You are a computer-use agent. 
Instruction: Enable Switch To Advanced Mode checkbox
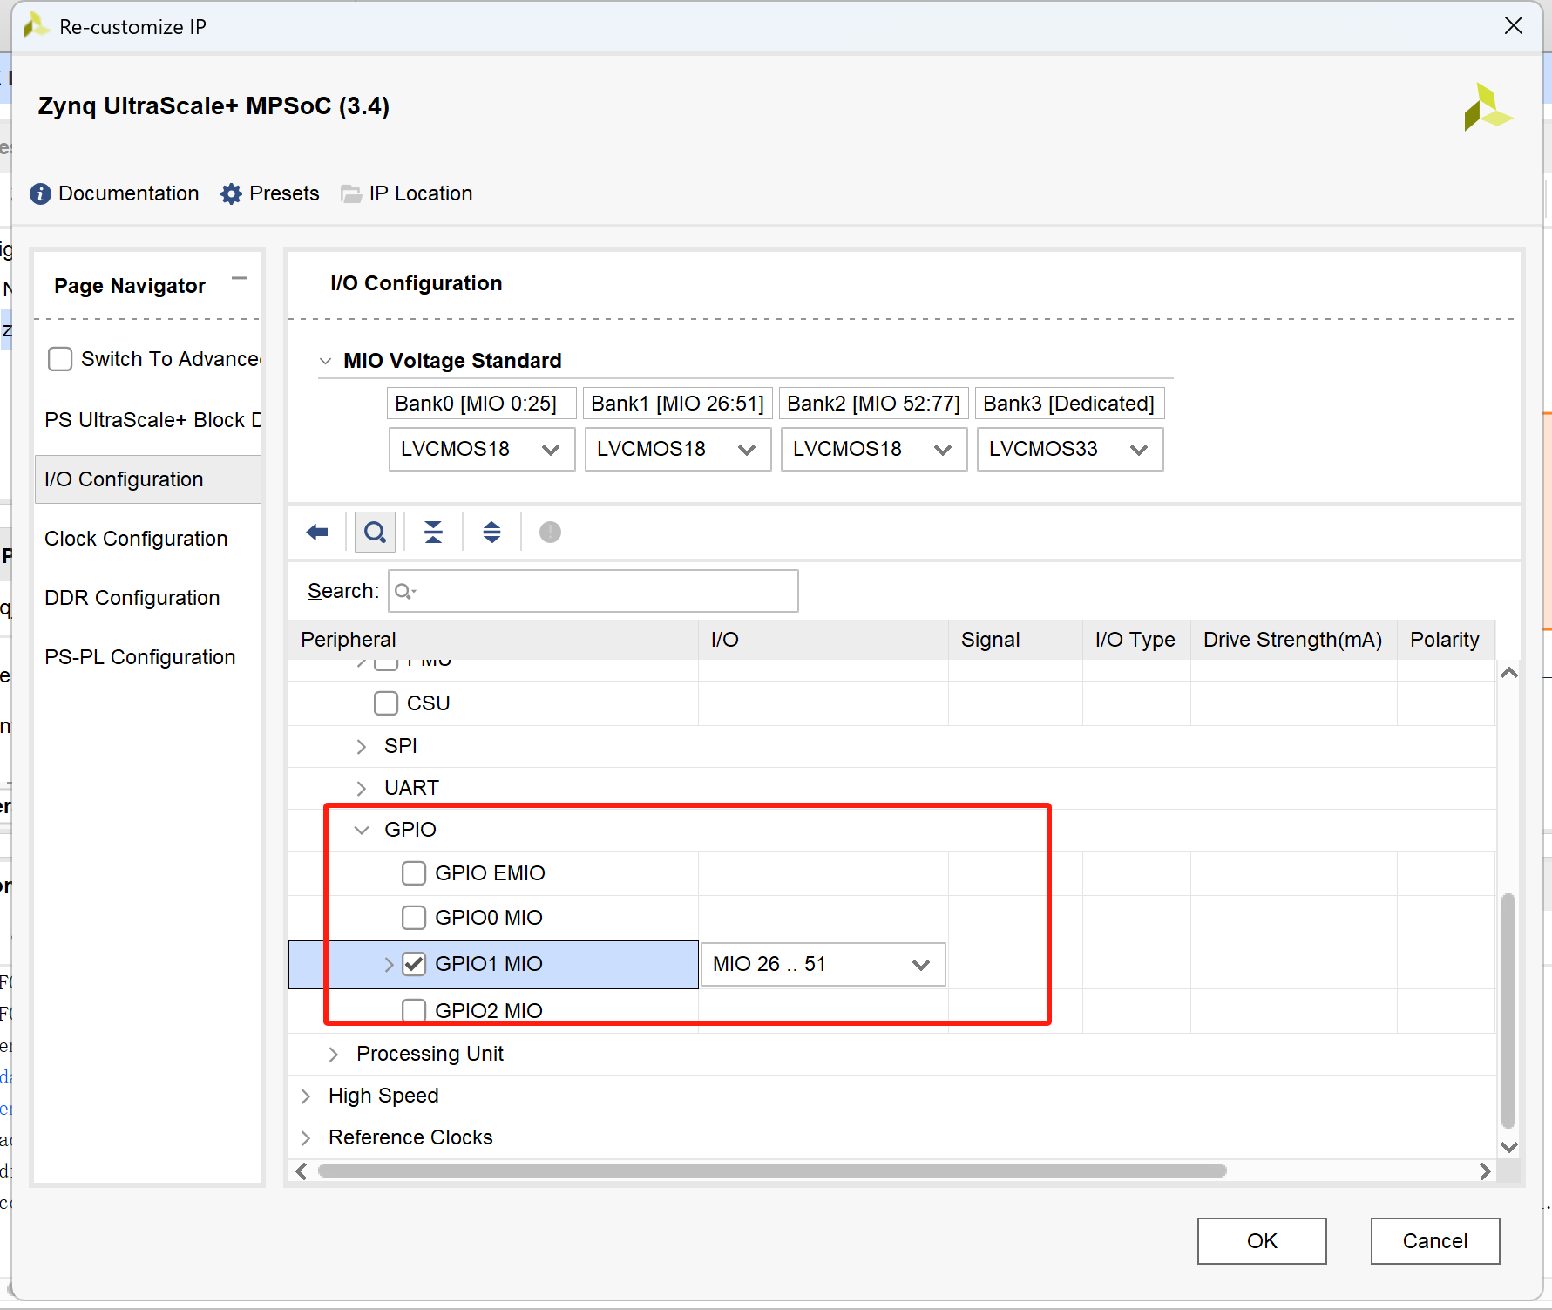(x=60, y=359)
